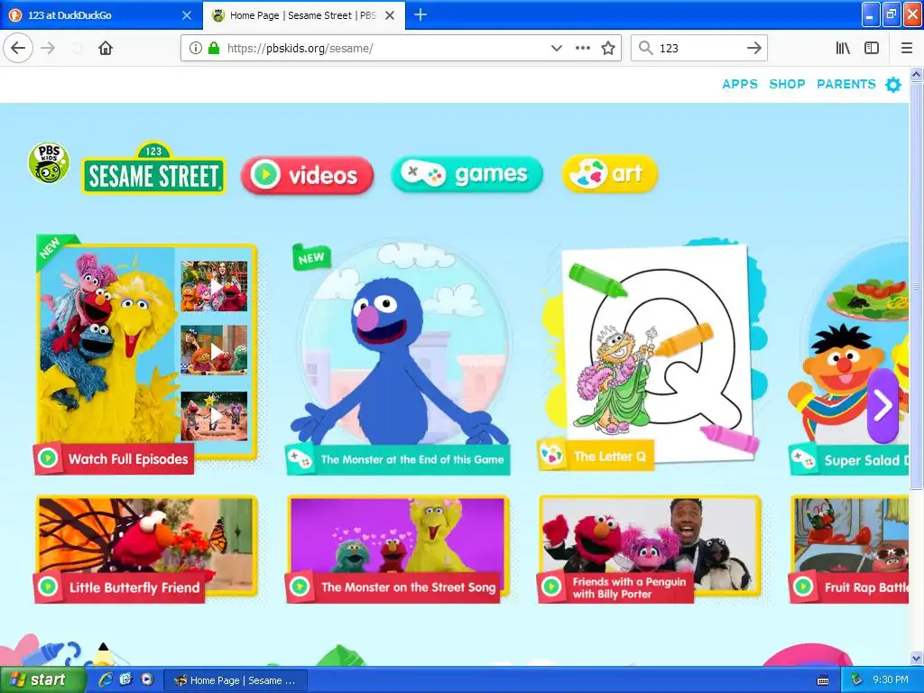Image resolution: width=924 pixels, height=693 pixels.
Task: Click palette icon on The Letter Q label
Action: [x=552, y=456]
